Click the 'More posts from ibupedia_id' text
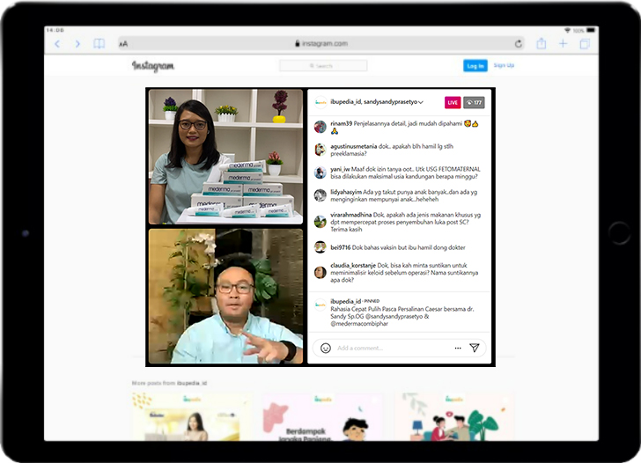This screenshot has height=463, width=641. coord(169,383)
